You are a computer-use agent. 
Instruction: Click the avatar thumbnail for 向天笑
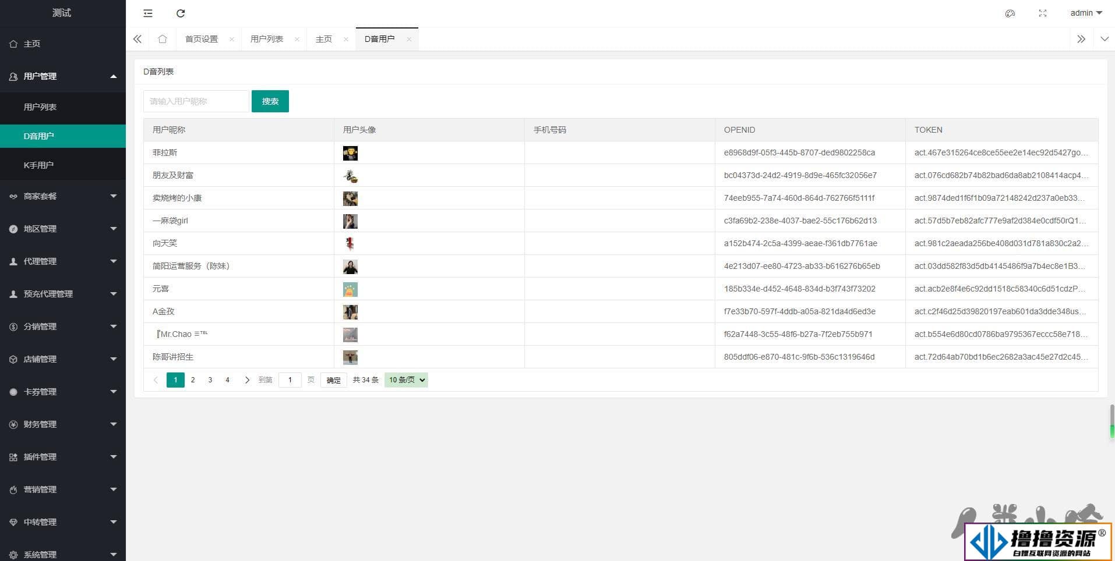[350, 244]
